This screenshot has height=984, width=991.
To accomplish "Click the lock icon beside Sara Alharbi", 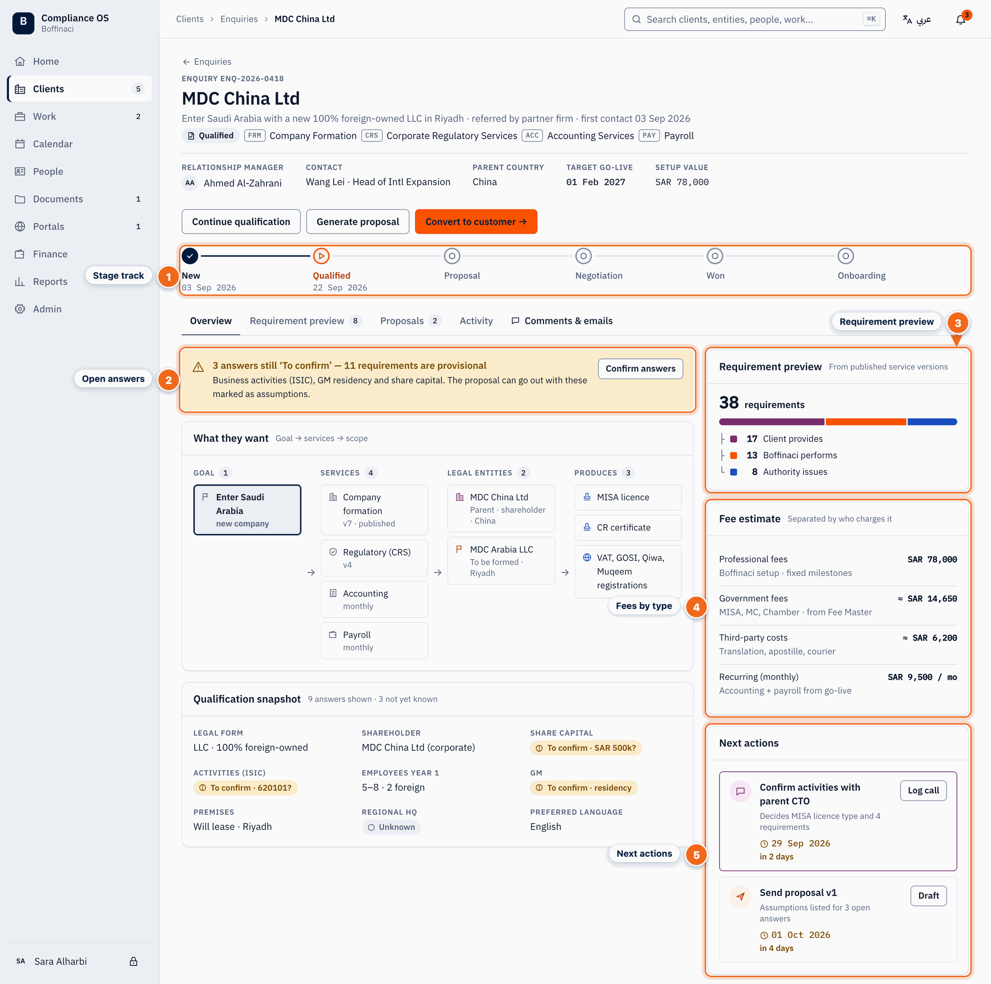I will (x=133, y=961).
